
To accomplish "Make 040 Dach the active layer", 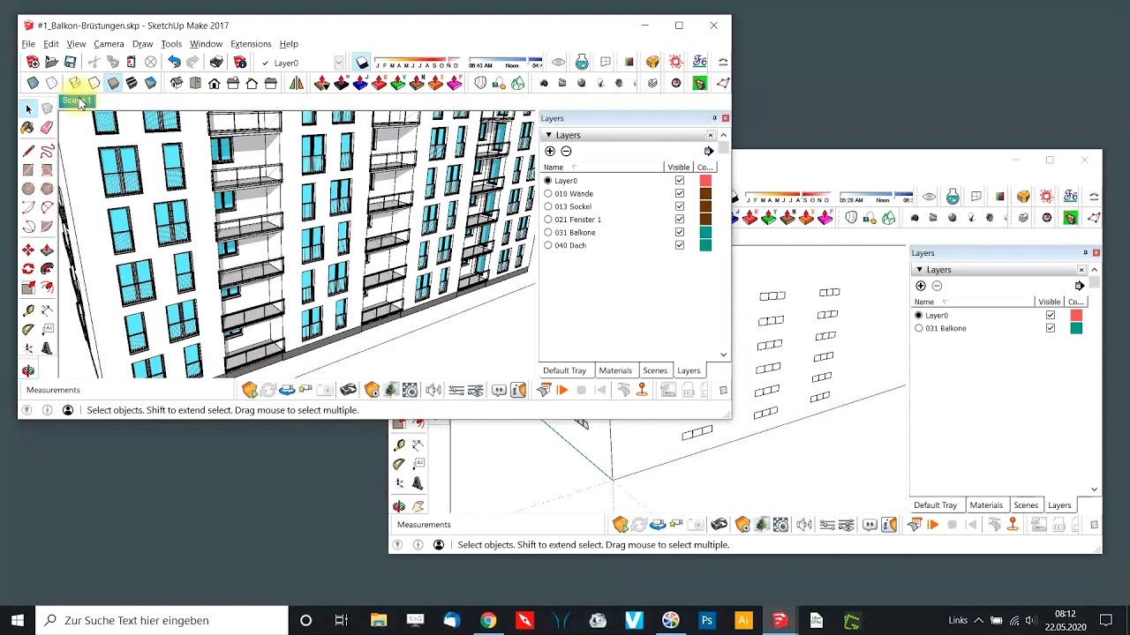I will coord(548,245).
